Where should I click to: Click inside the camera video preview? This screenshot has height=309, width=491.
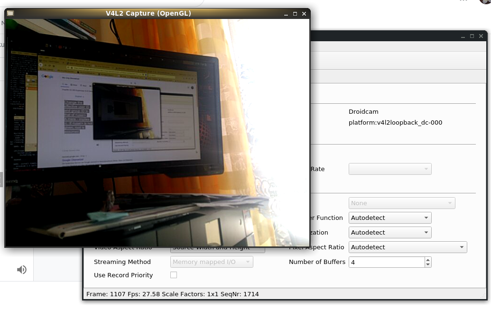157,133
